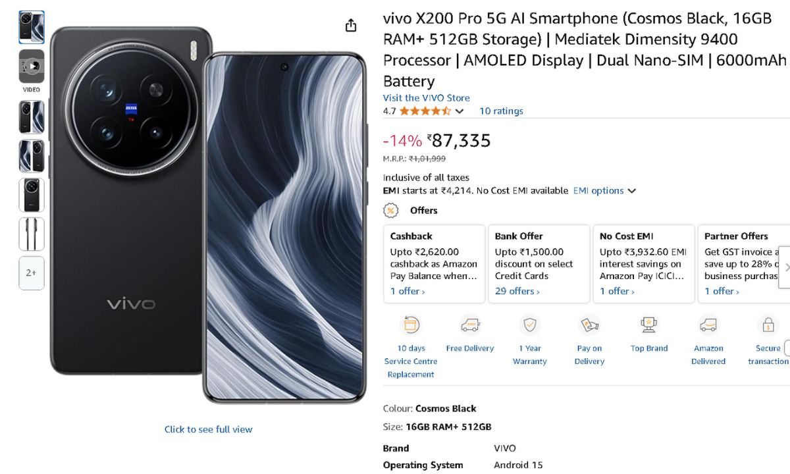Select the phone side-profile thumbnail
The image size is (790, 474).
(x=32, y=234)
